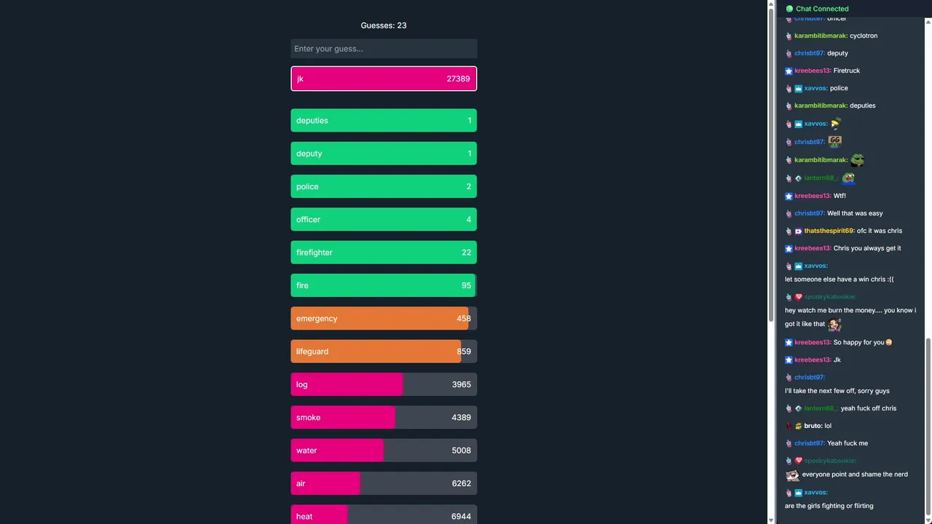Click the Pepe sunglasses emote from karambitibmarak

(858, 159)
